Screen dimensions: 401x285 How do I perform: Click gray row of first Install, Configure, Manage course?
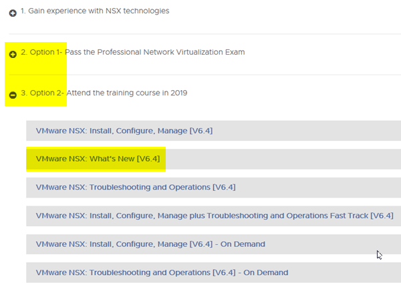(214, 131)
